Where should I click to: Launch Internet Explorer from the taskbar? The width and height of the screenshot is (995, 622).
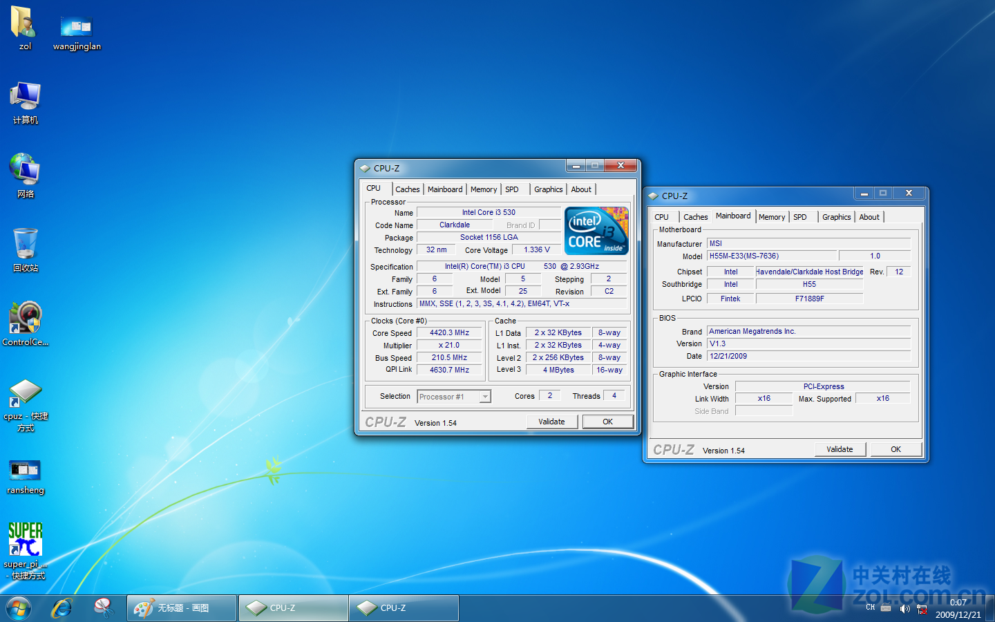[x=62, y=608]
